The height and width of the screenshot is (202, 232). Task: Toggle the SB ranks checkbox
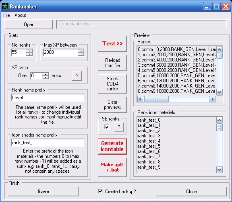[x=107, y=127]
